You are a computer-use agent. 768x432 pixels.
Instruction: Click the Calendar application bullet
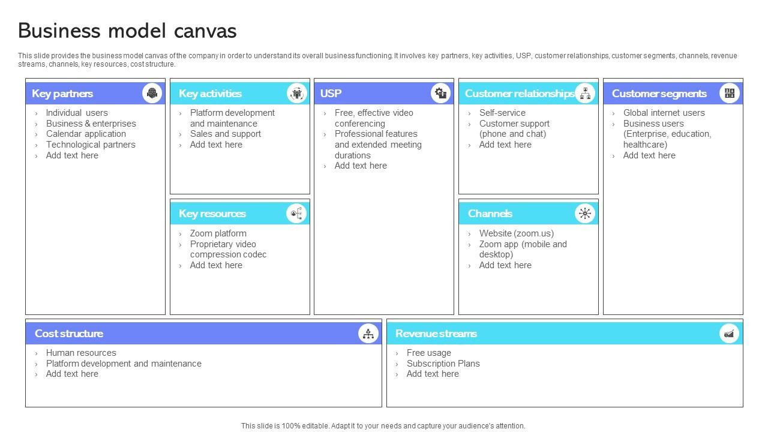tap(86, 134)
